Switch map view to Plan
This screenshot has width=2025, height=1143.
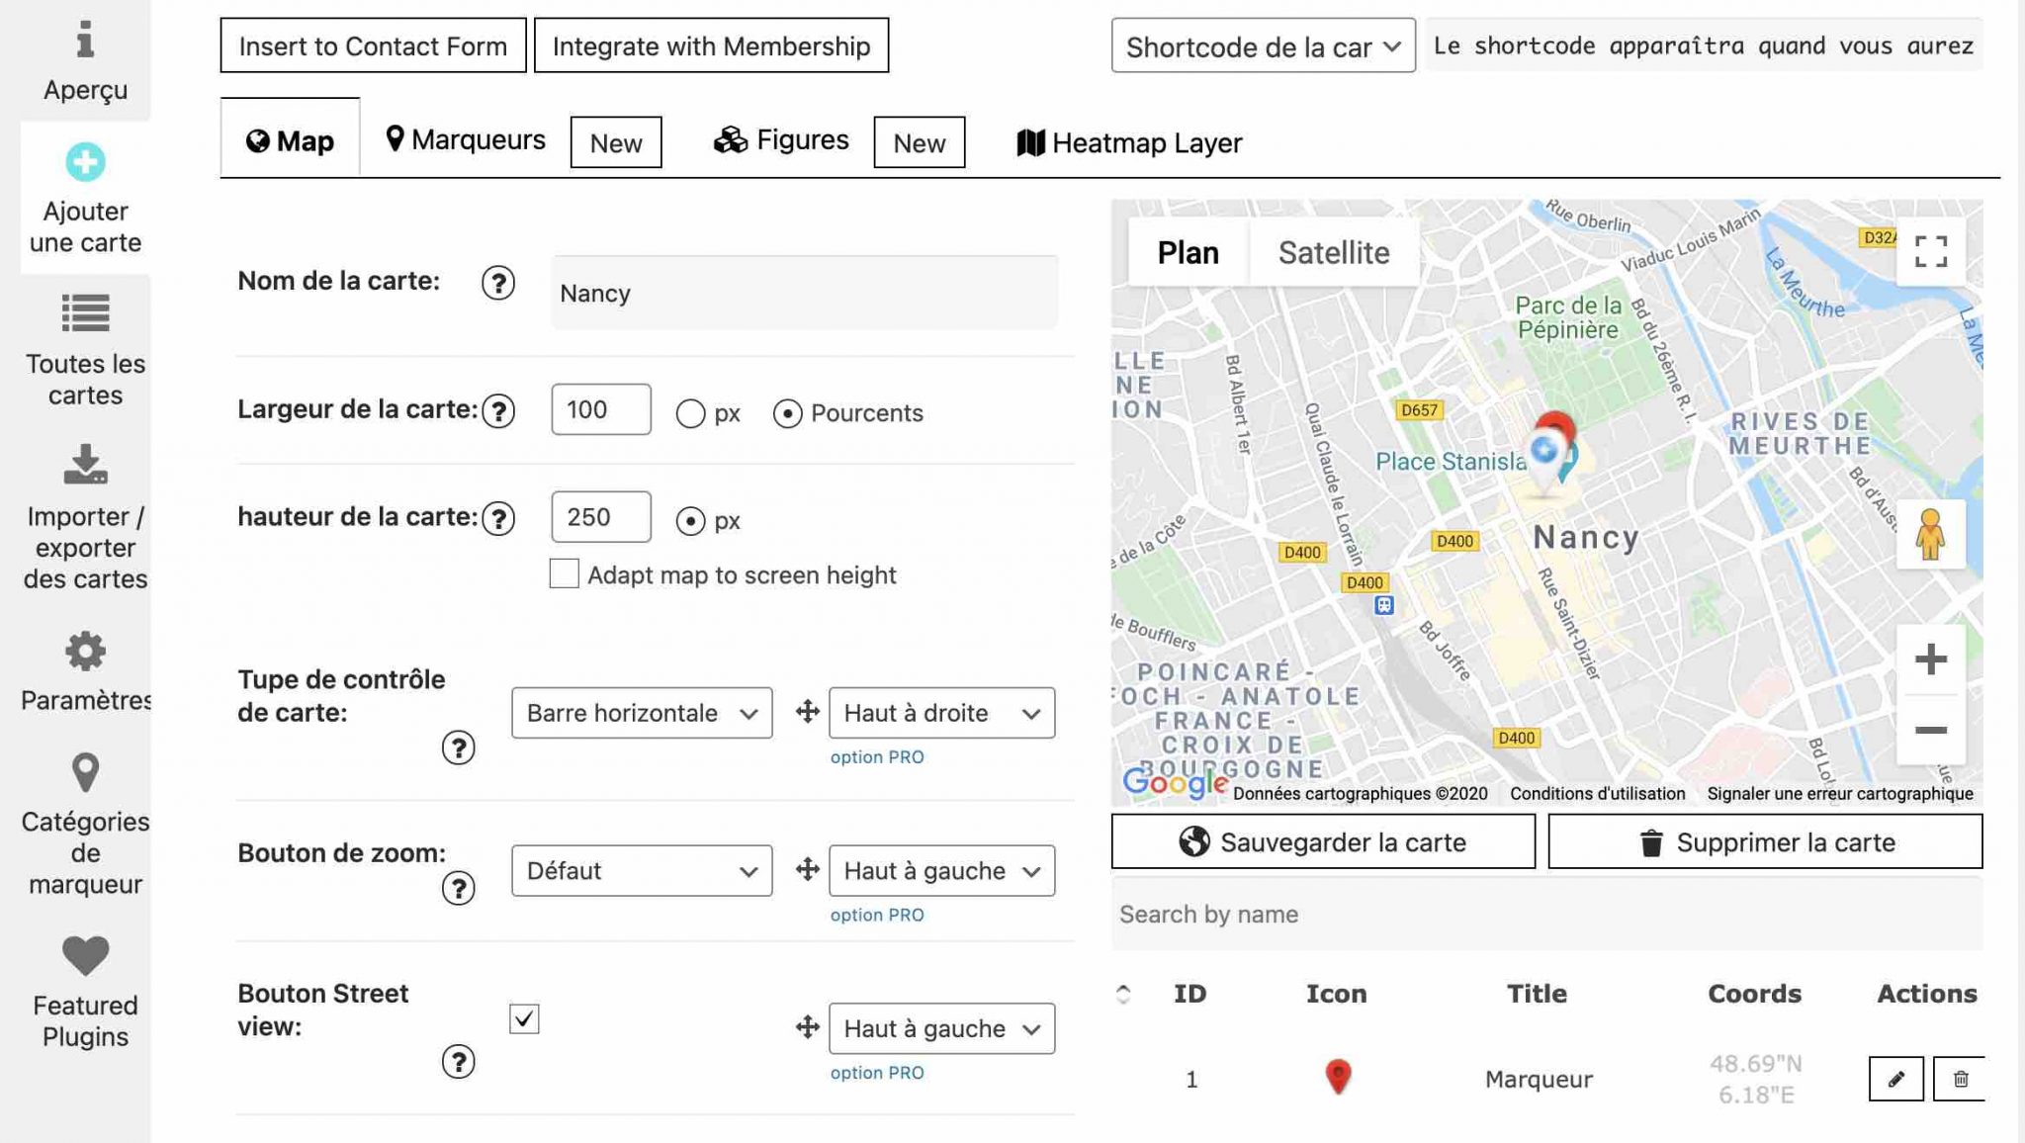point(1188,252)
